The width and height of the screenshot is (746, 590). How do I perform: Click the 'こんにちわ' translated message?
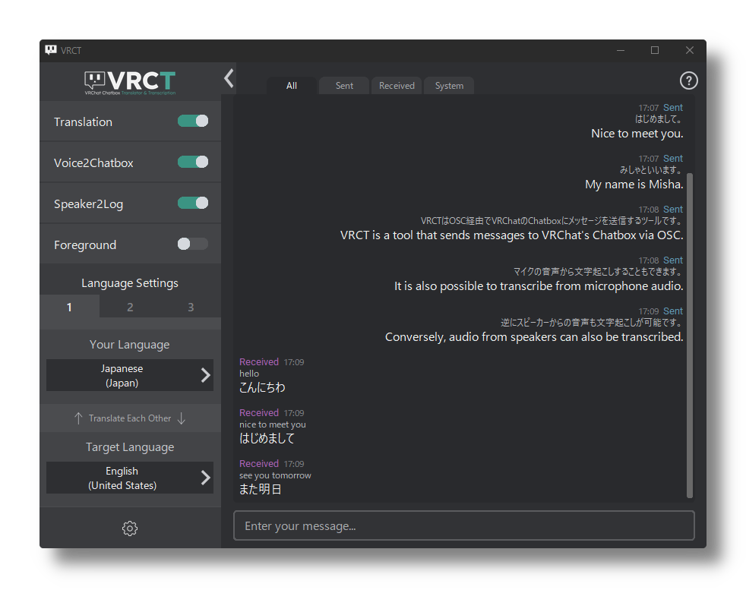[262, 388]
